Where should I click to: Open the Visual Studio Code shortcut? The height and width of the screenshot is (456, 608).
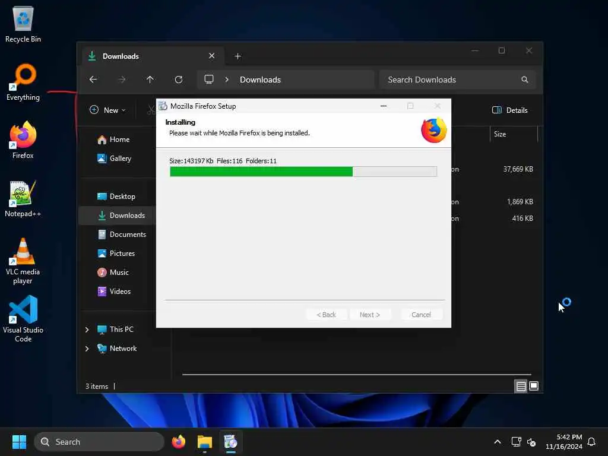point(23,319)
